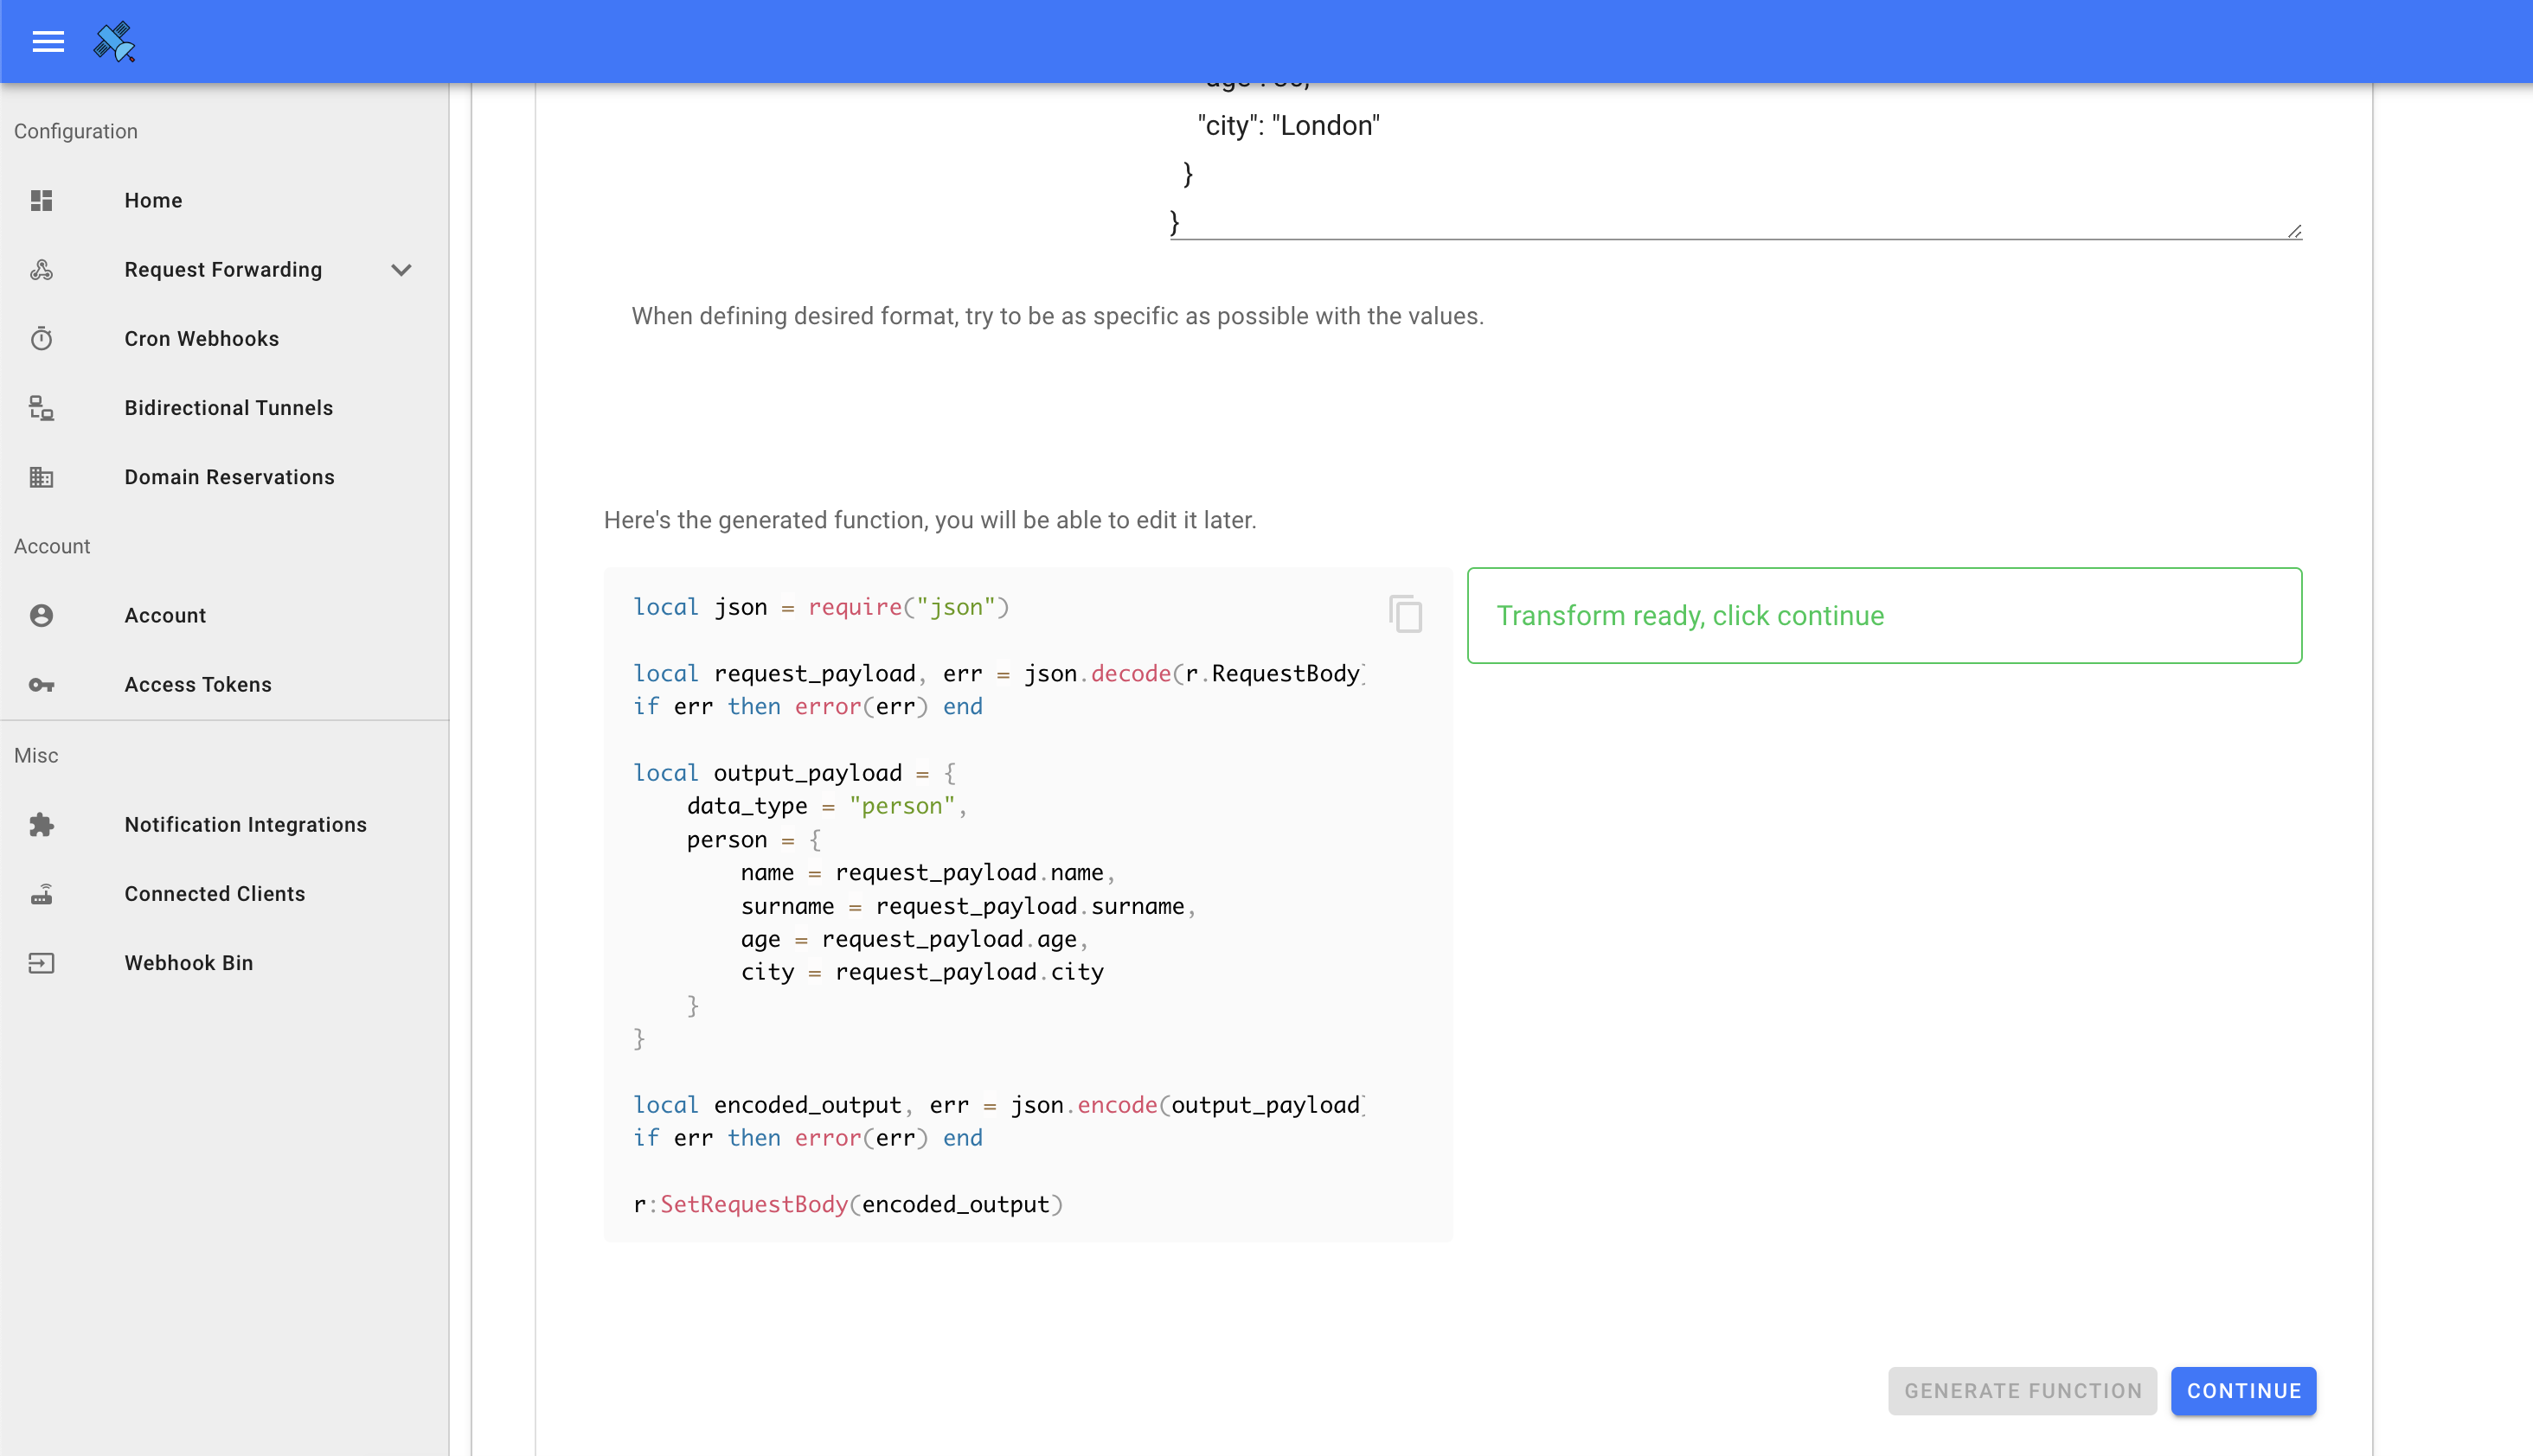Image resolution: width=2533 pixels, height=1456 pixels.
Task: Click the Bidirectional Tunnels icon
Action: point(41,408)
